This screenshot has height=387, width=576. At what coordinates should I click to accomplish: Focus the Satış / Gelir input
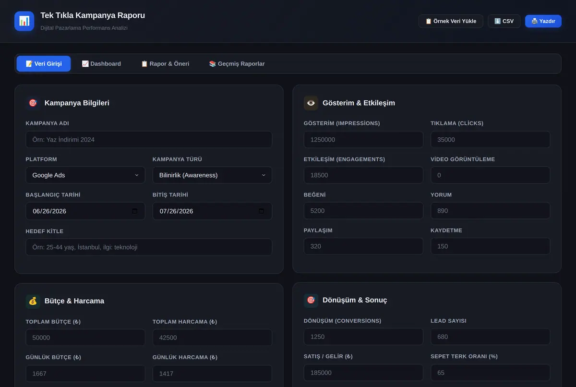[363, 373]
